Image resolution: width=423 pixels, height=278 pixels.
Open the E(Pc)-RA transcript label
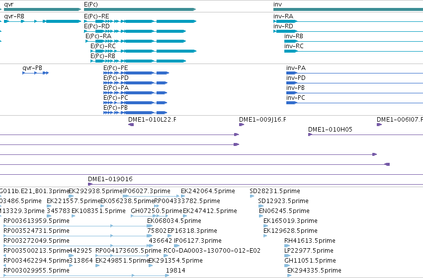[98, 36]
